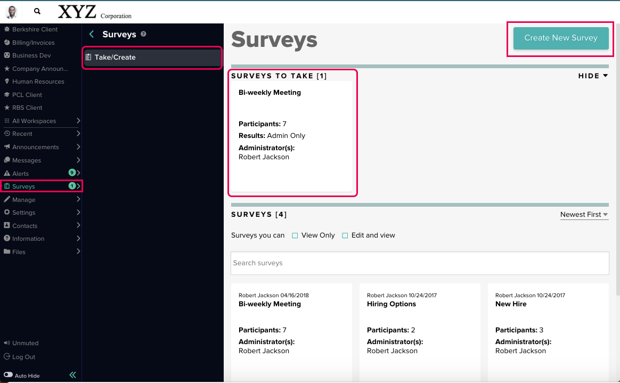
Task: Click the Announcements megaphone icon
Action: (7, 146)
